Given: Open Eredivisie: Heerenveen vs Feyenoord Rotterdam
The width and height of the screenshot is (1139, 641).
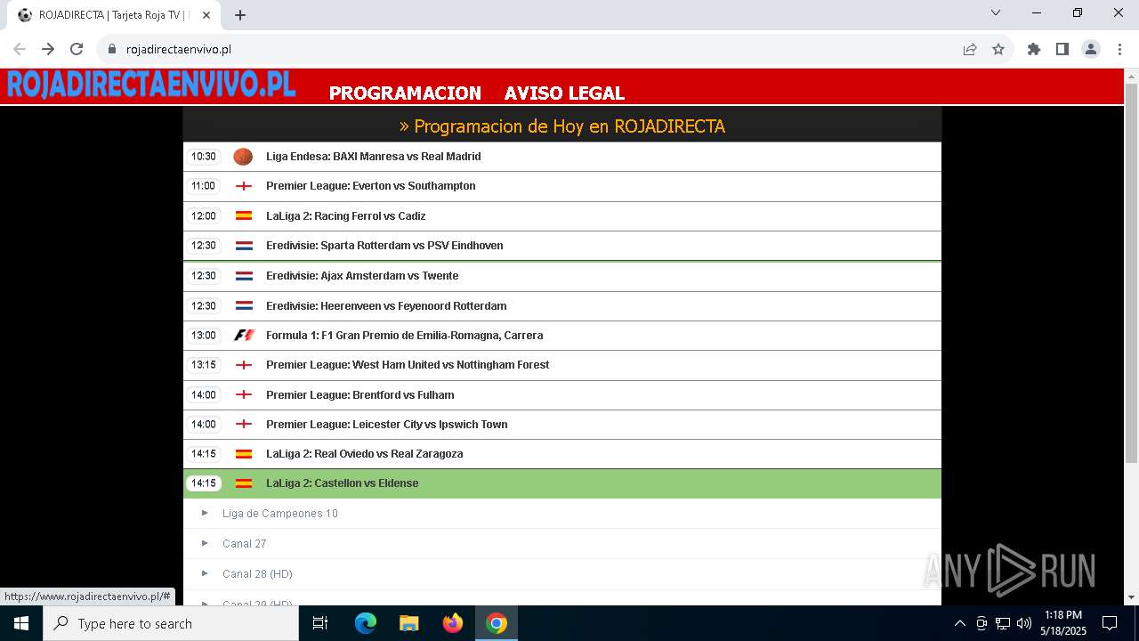Looking at the screenshot, I should [x=561, y=305].
